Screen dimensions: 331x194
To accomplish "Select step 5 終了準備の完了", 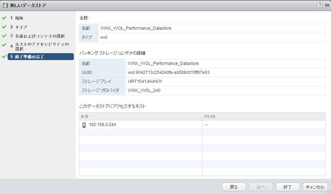I will point(41,57).
